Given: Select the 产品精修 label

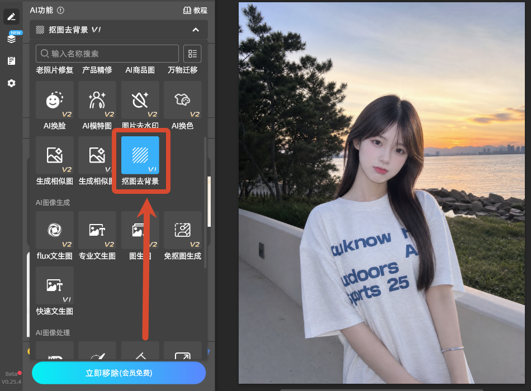Looking at the screenshot, I should [97, 70].
